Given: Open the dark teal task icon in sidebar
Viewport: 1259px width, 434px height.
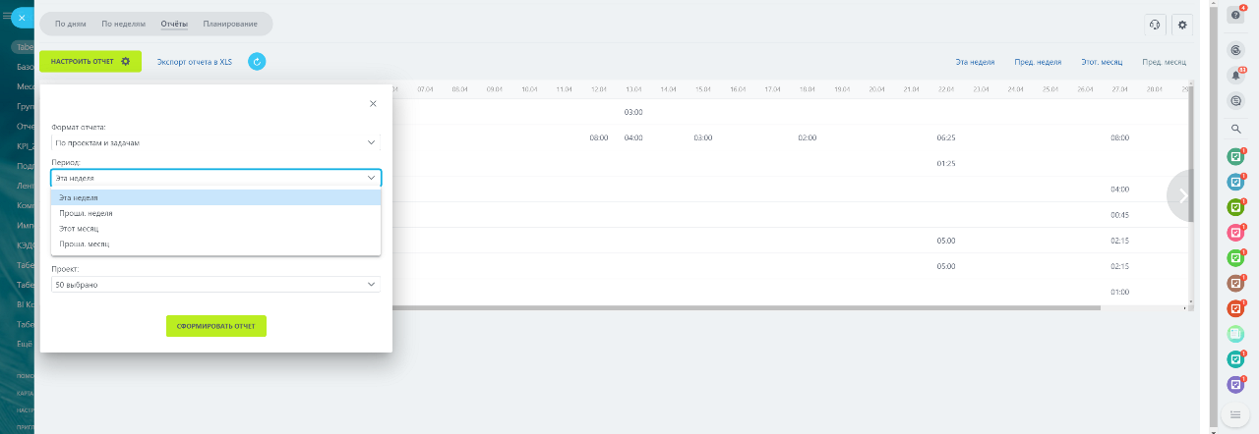Looking at the screenshot, I should tap(1236, 360).
